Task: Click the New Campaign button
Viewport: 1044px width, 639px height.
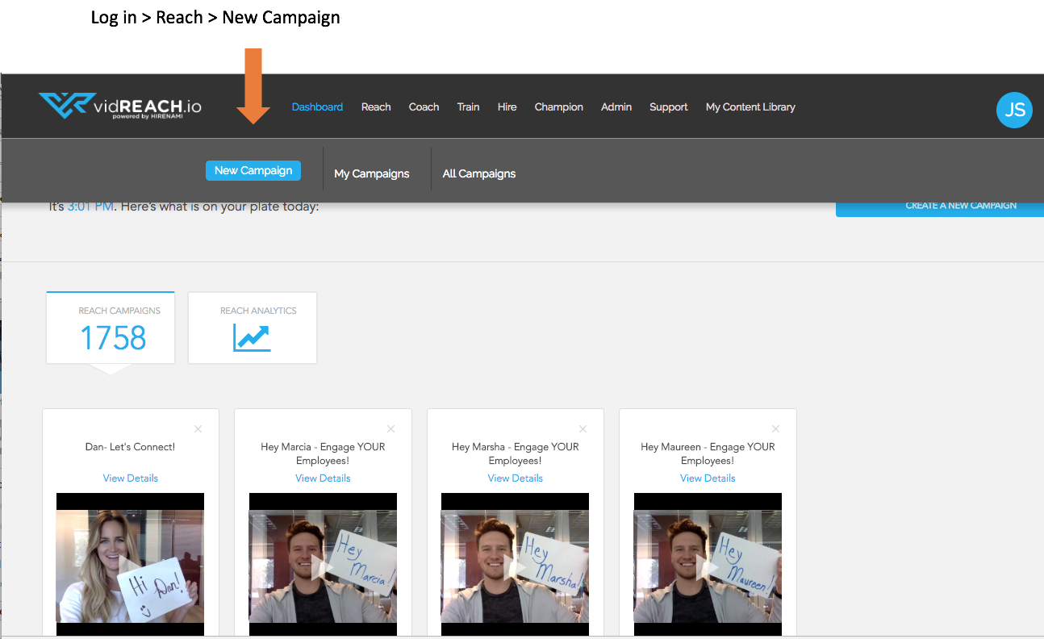Action: [253, 170]
